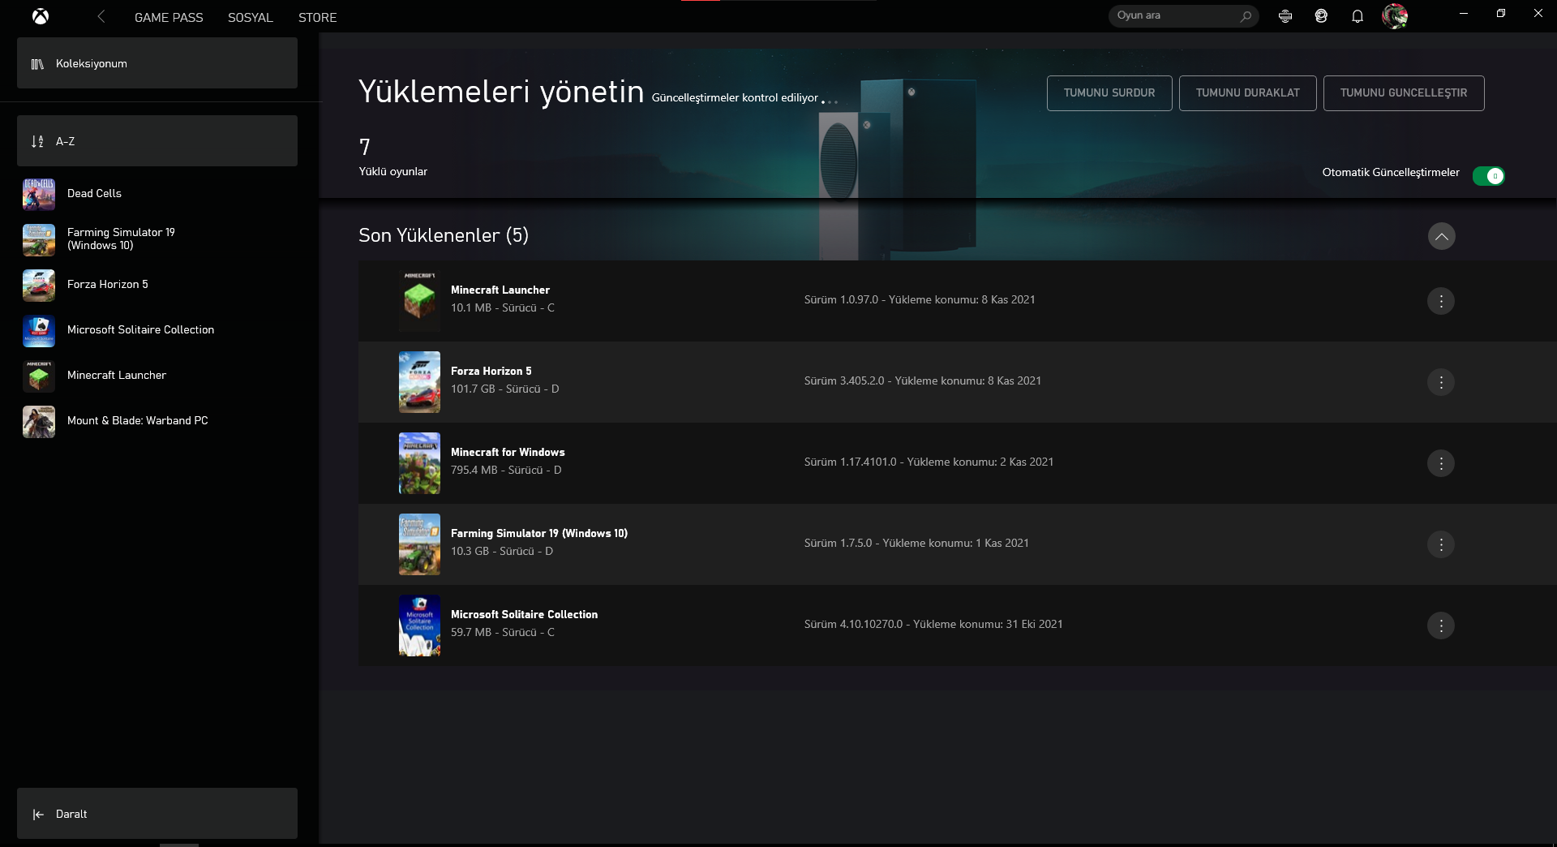
Task: Click Farming Simulator 19 cover in install list
Action: tap(419, 544)
